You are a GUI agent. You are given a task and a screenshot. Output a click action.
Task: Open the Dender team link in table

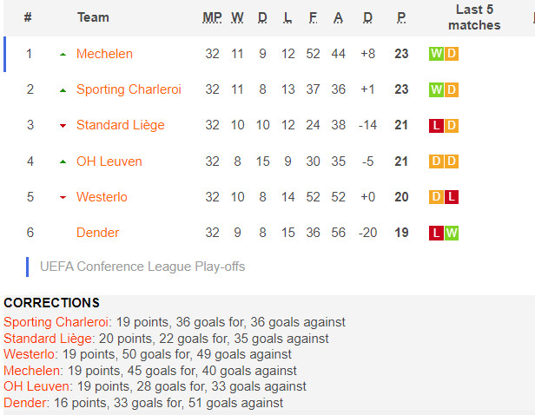(x=97, y=233)
